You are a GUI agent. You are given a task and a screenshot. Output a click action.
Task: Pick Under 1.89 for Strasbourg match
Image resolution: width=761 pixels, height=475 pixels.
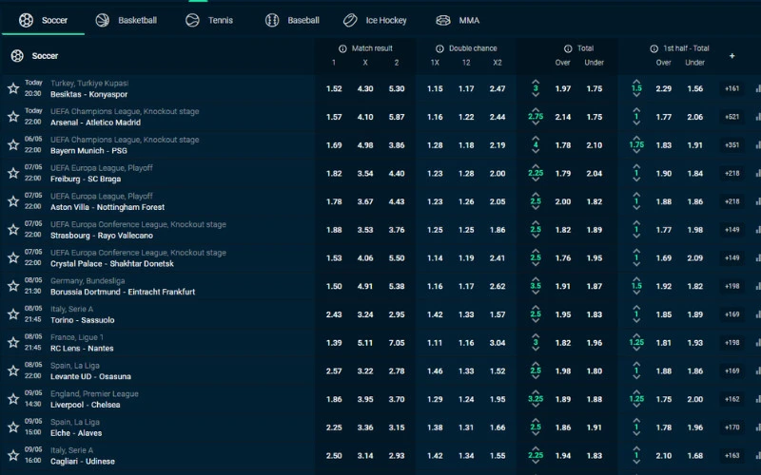594,230
